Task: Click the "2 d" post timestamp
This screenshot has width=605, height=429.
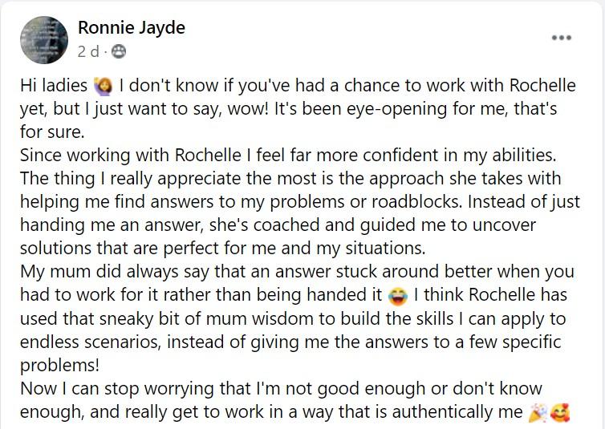Action: tap(87, 52)
